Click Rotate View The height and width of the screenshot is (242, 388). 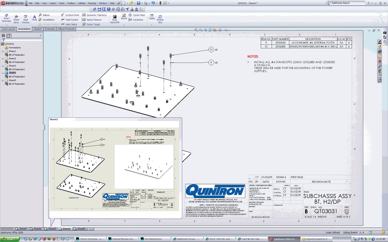pos(160,19)
